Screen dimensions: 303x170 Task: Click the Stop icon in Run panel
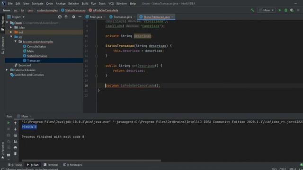tap(9, 129)
